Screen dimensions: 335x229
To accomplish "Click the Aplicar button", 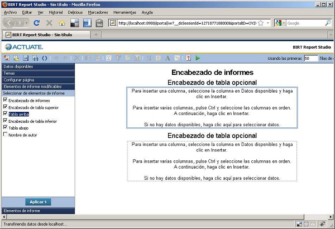I will pyautogui.click(x=38, y=202).
